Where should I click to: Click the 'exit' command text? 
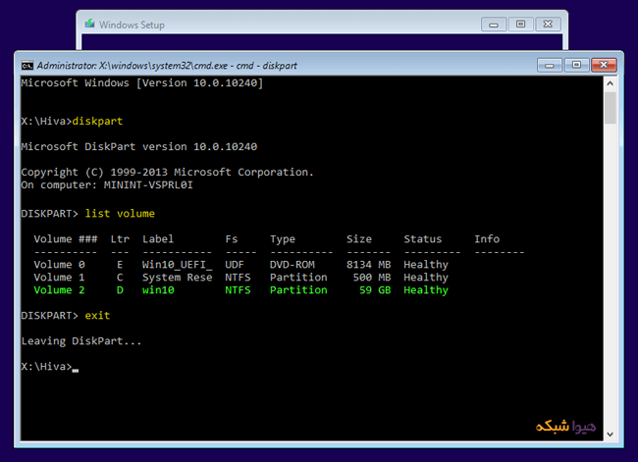pos(97,316)
